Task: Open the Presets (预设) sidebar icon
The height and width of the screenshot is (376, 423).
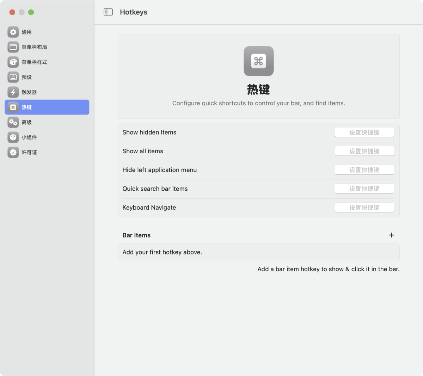Action: tap(13, 77)
